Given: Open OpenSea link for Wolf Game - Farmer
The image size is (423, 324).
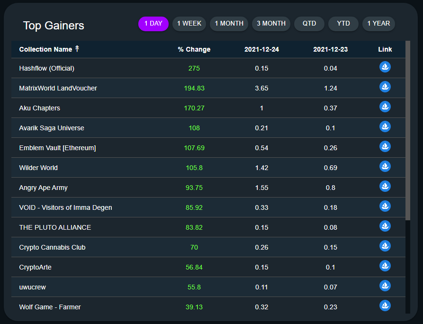Looking at the screenshot, I should coord(385,306).
